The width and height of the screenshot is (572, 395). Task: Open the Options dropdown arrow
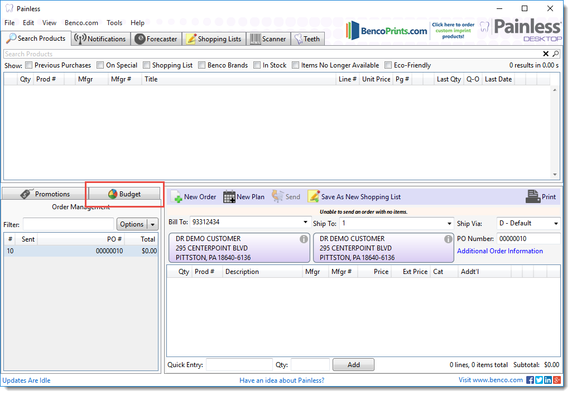pos(152,224)
